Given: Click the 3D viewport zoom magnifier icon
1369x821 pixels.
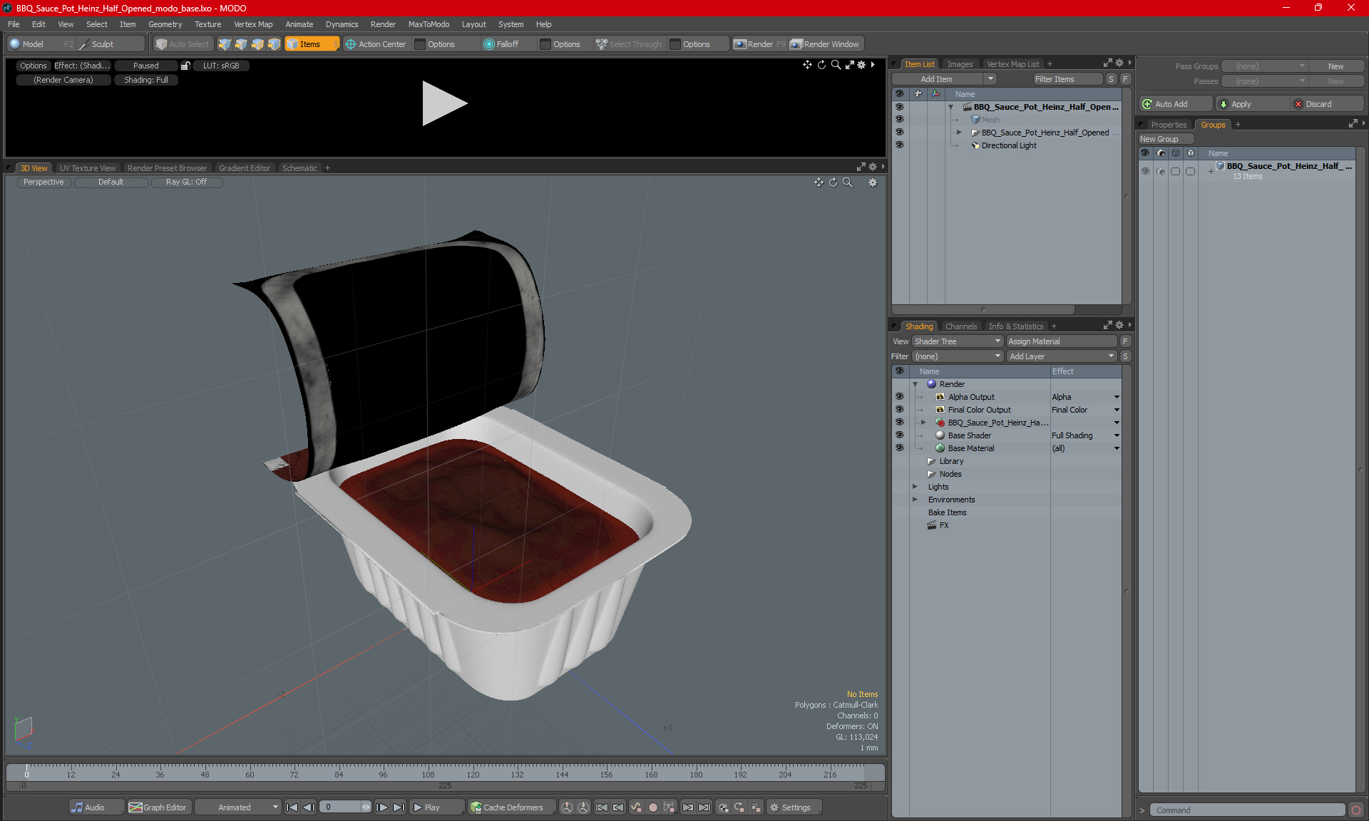Looking at the screenshot, I should tap(848, 182).
